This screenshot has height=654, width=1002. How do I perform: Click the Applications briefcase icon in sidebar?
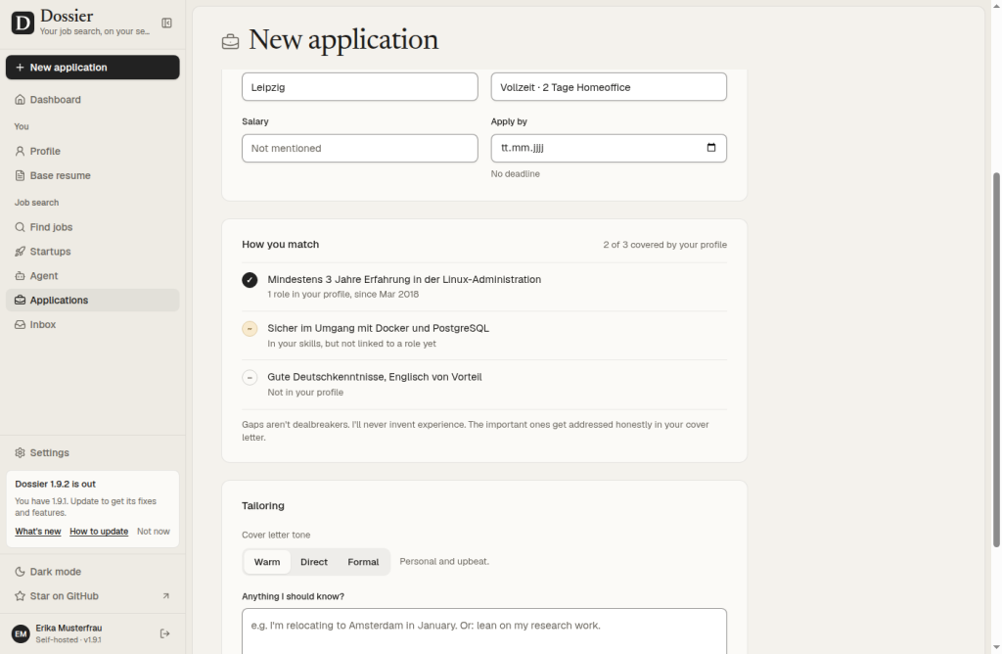(x=20, y=301)
